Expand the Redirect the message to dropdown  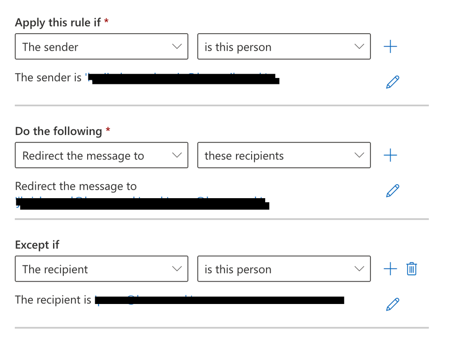[102, 155]
